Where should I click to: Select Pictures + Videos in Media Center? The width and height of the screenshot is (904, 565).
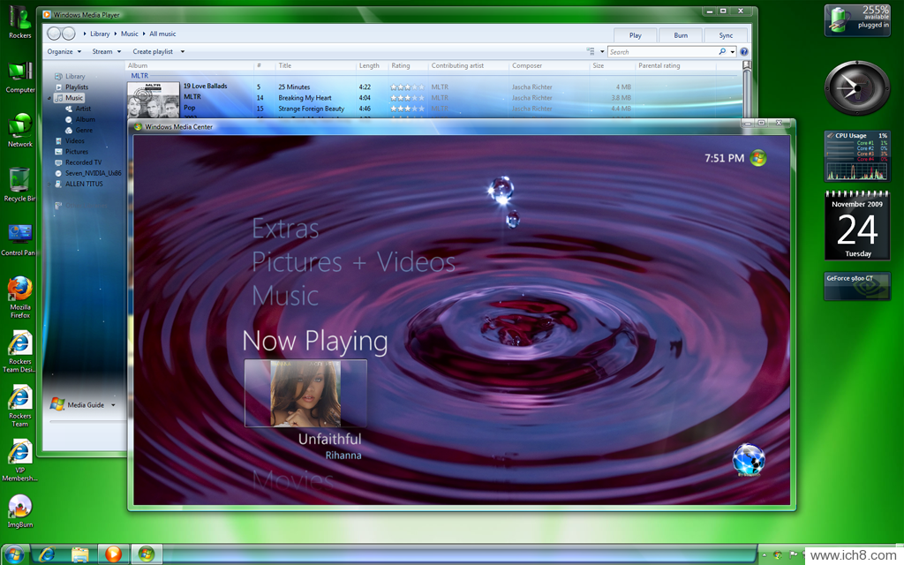pos(353,262)
